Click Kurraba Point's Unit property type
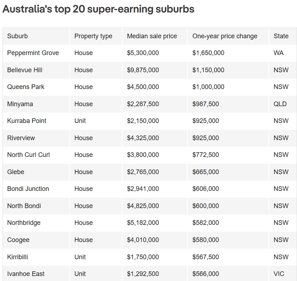 80,121
